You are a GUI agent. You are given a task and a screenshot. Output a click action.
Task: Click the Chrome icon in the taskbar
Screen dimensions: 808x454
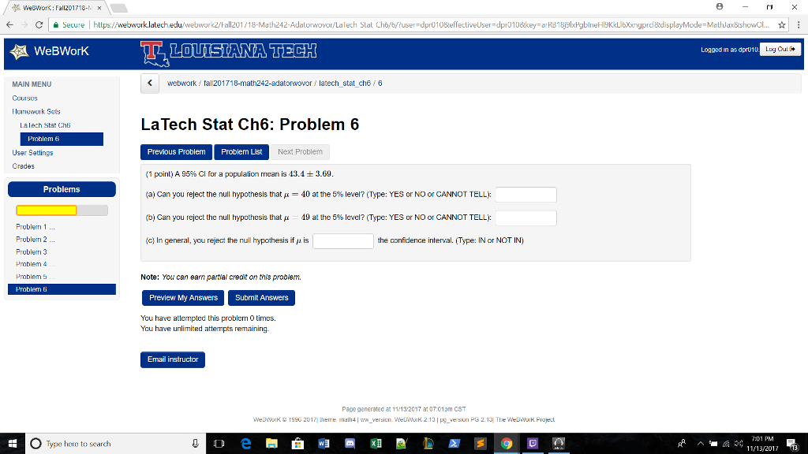click(x=506, y=442)
